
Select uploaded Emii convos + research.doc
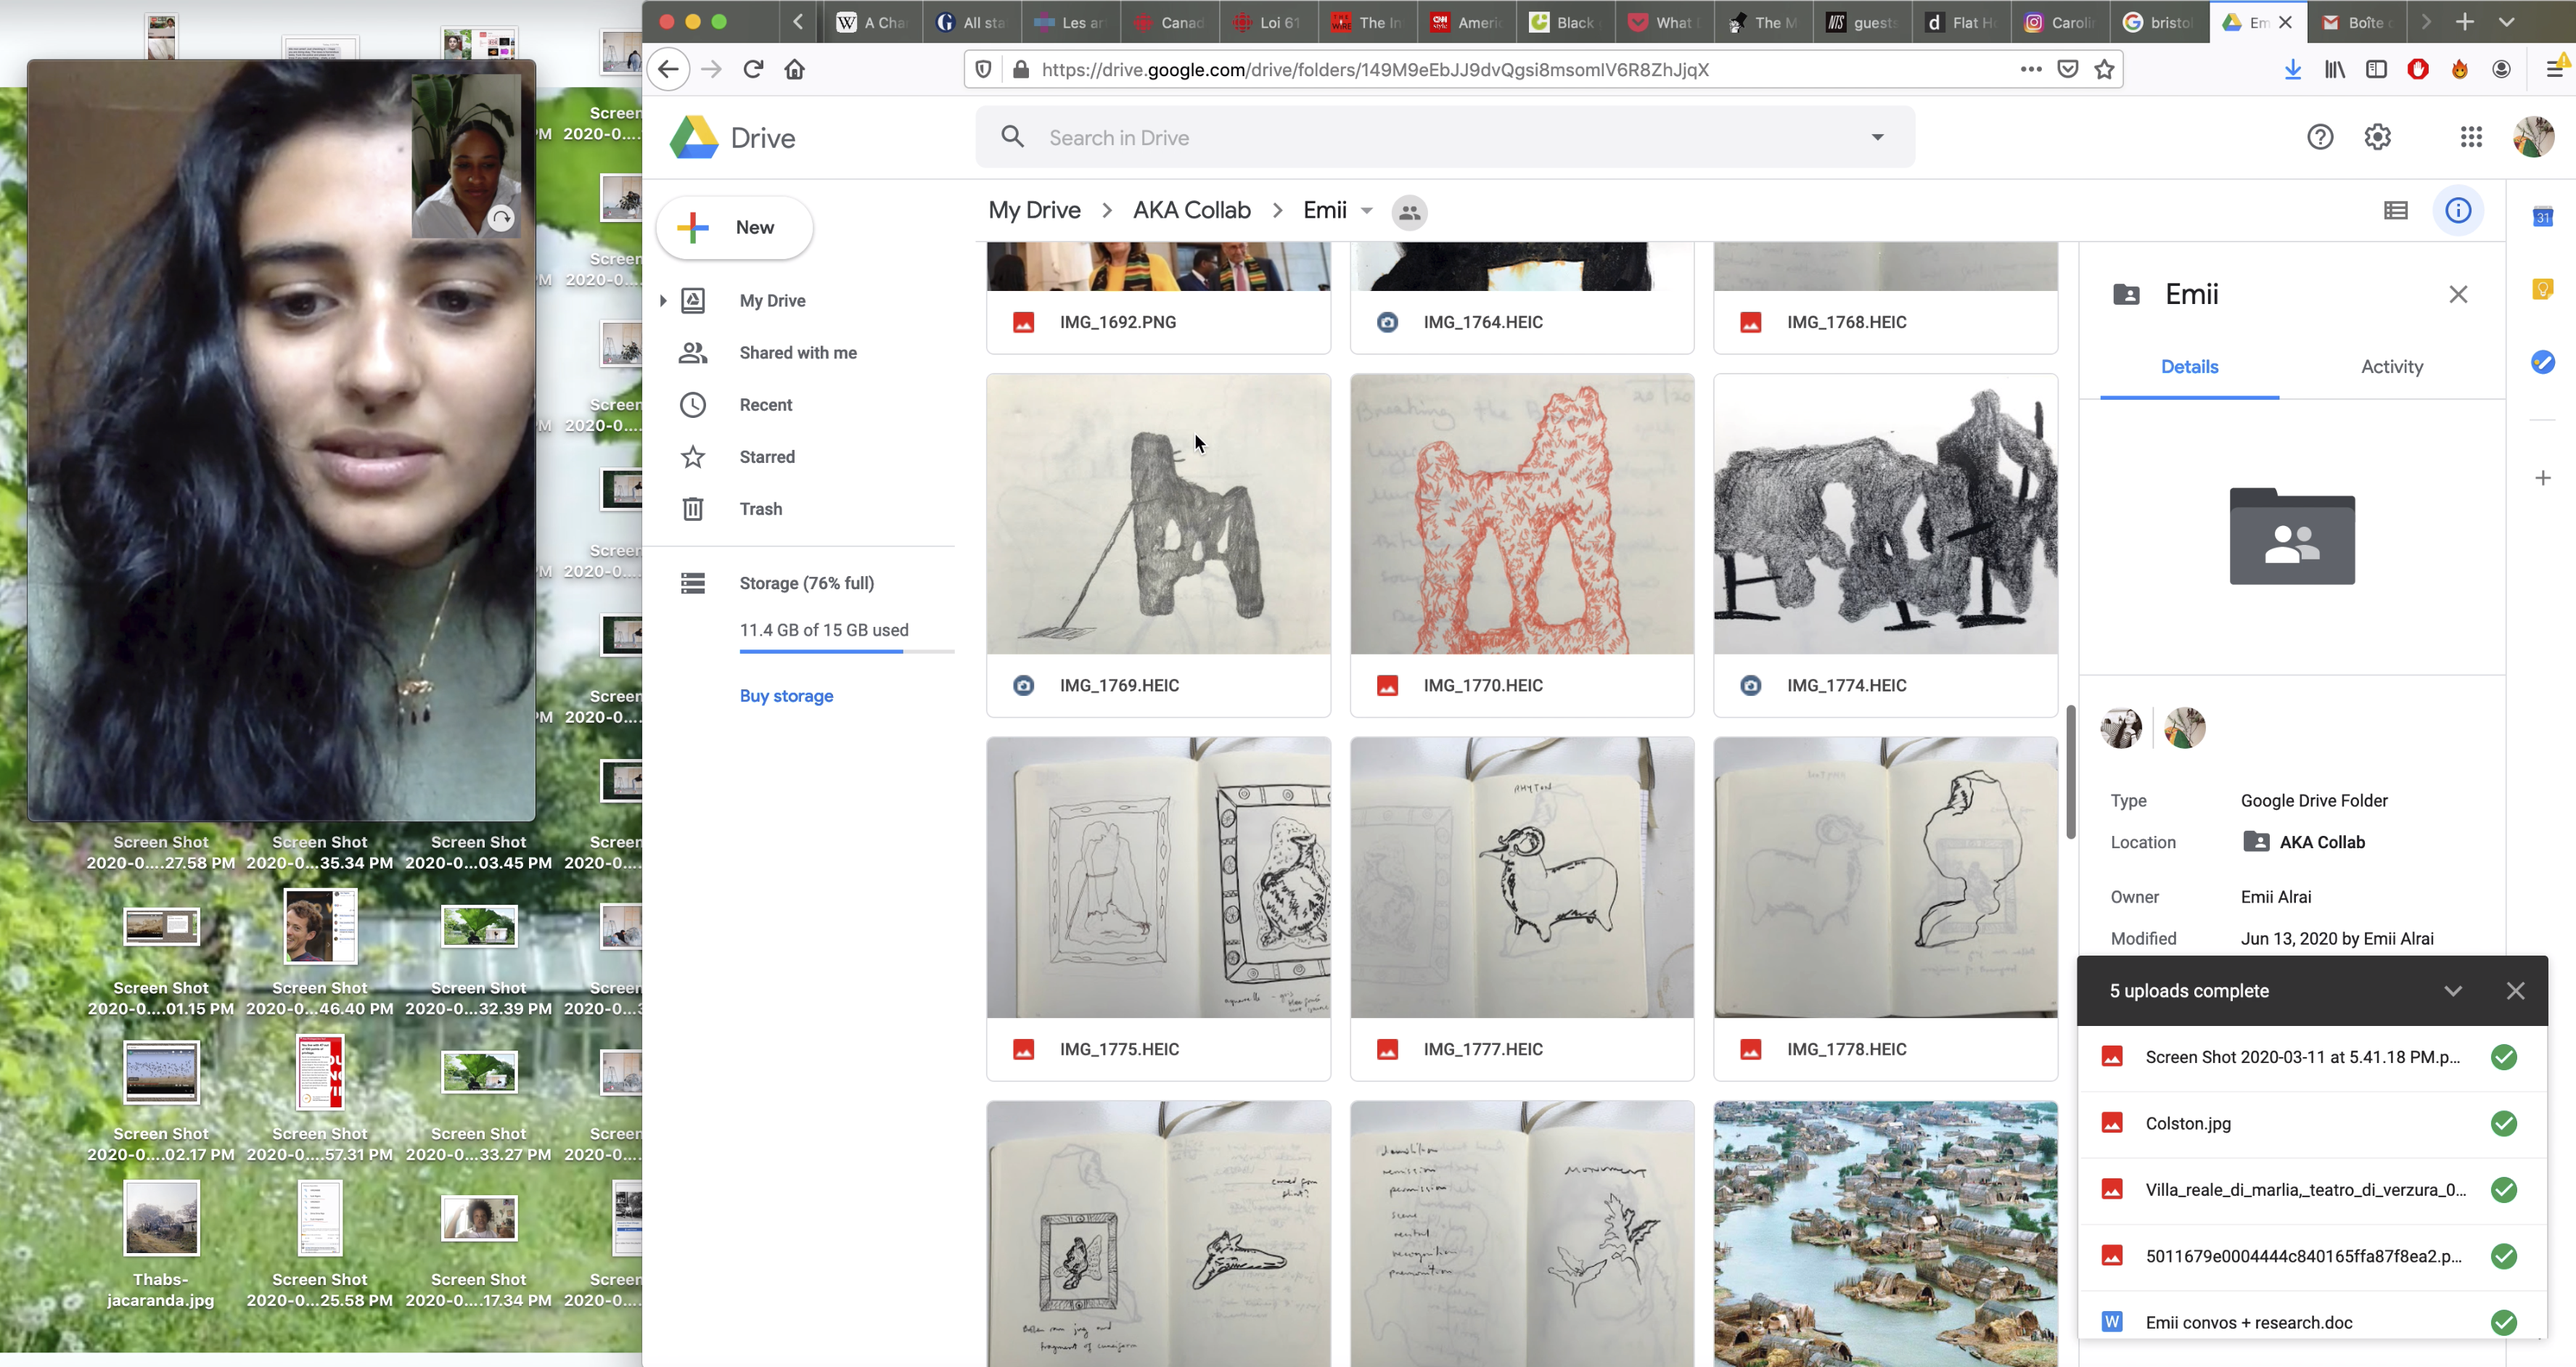(2312, 1322)
